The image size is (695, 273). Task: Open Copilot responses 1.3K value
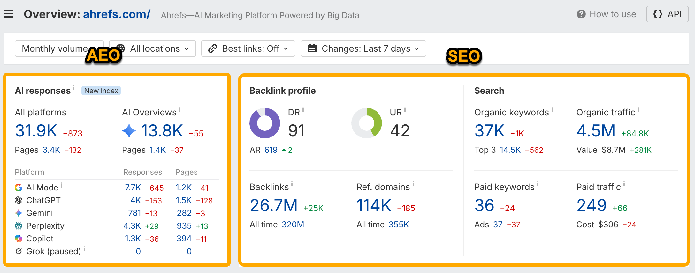(x=133, y=239)
